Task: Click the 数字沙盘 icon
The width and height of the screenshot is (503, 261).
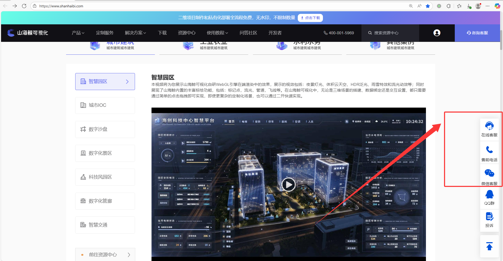Action: pos(83,129)
